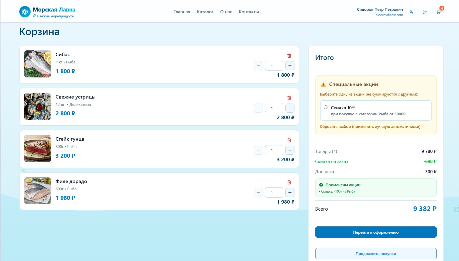459x261 pixels.
Task: Click the discount value -698 ₽
Action: (430, 161)
